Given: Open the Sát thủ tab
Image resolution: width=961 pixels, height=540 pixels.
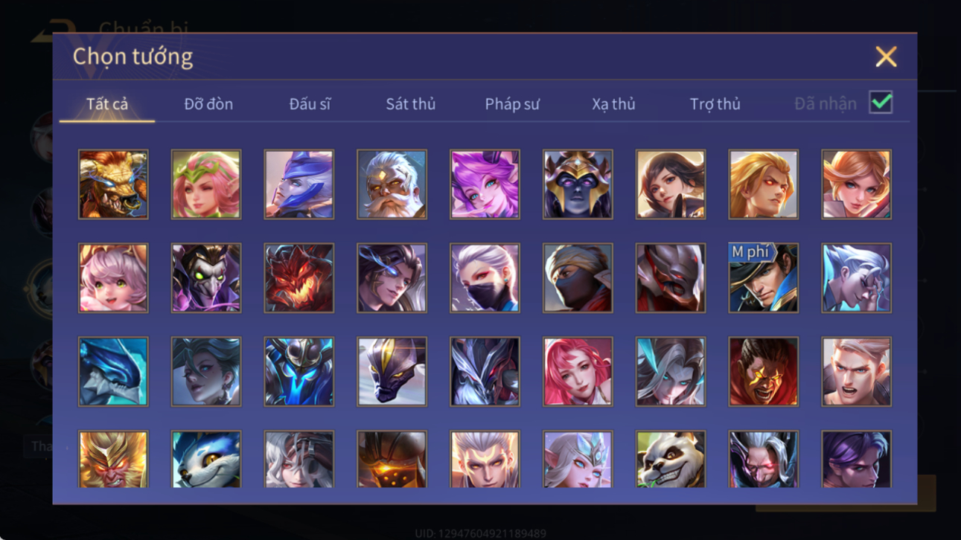Looking at the screenshot, I should (x=410, y=104).
